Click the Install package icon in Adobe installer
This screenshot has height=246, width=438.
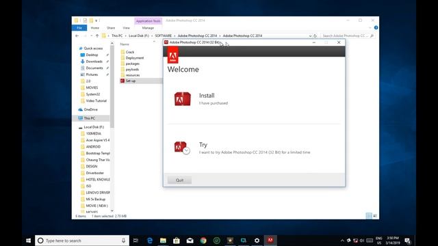pyautogui.click(x=183, y=98)
